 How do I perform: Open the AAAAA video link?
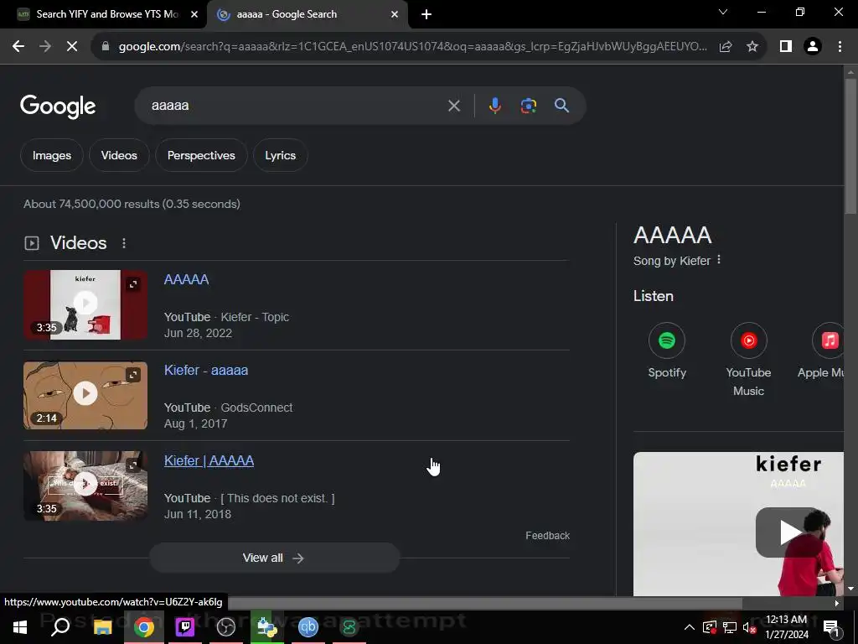tap(187, 279)
